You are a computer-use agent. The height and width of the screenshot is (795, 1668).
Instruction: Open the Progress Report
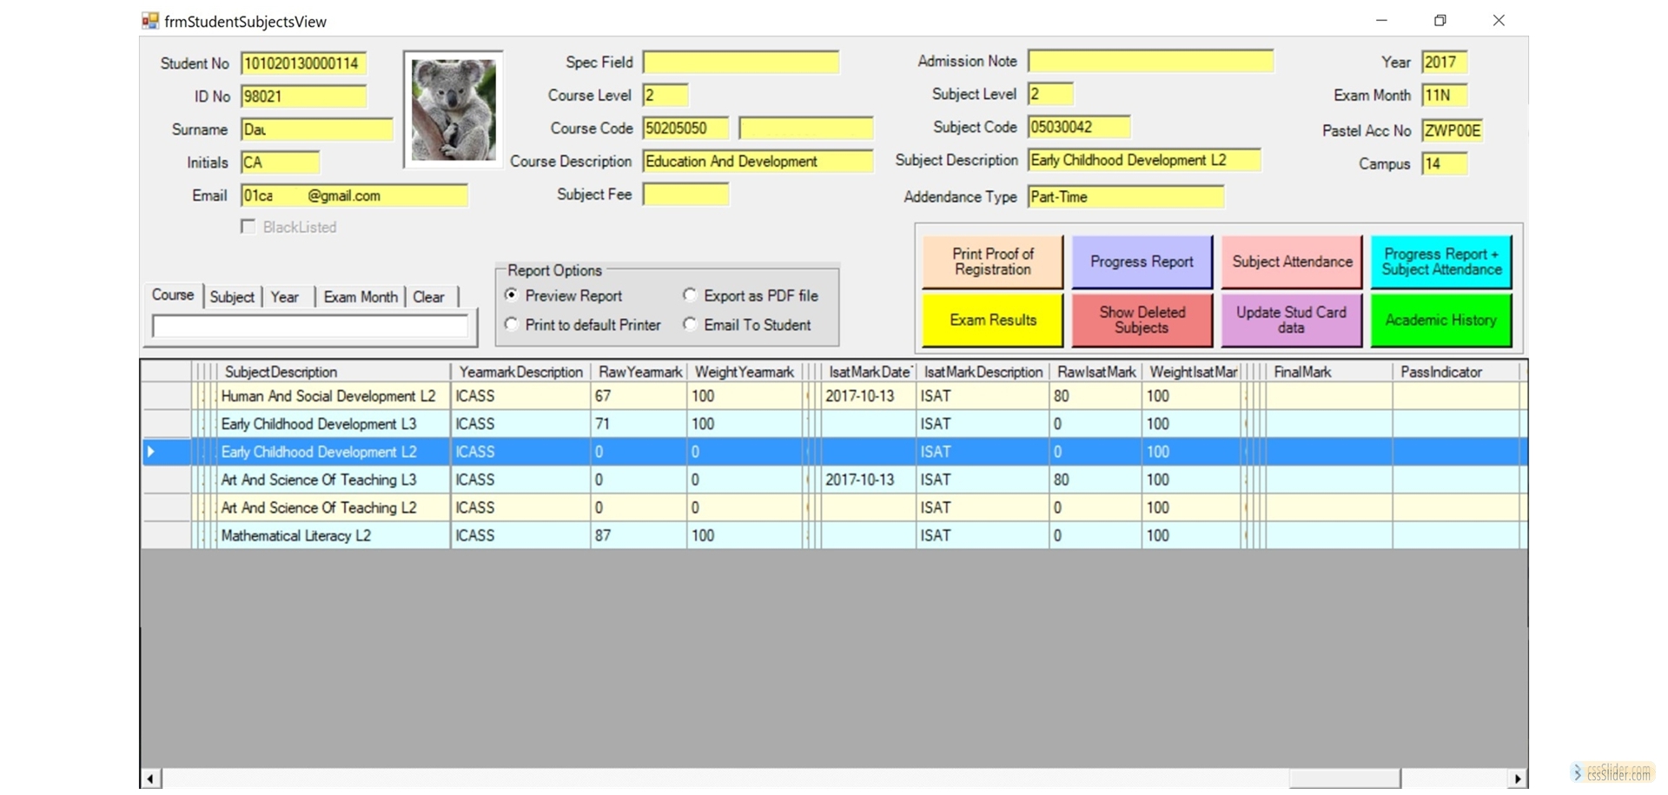pos(1141,262)
